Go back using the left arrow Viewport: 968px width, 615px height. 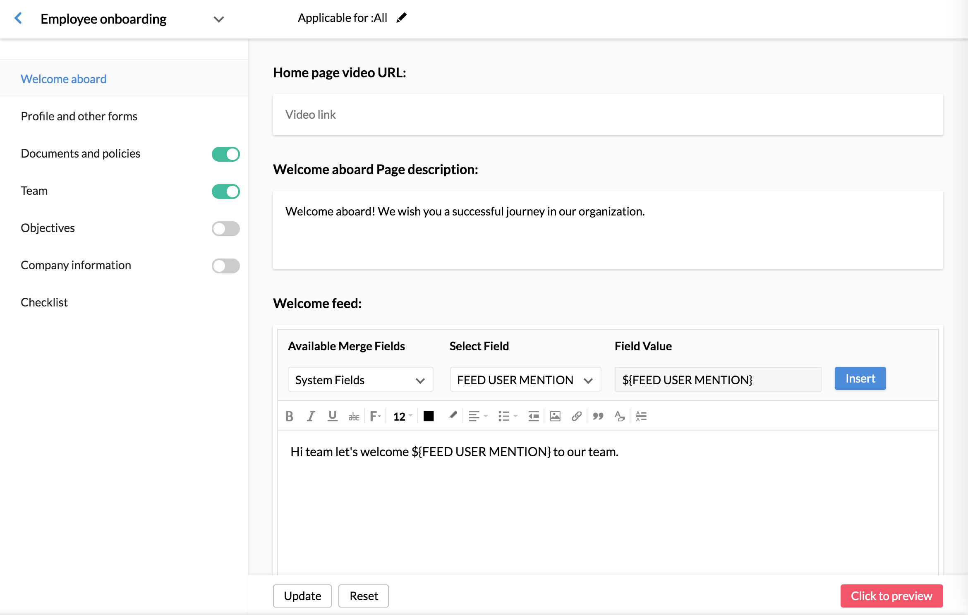click(x=18, y=18)
